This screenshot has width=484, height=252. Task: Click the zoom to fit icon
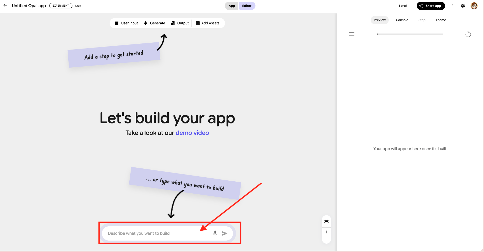pos(326,221)
